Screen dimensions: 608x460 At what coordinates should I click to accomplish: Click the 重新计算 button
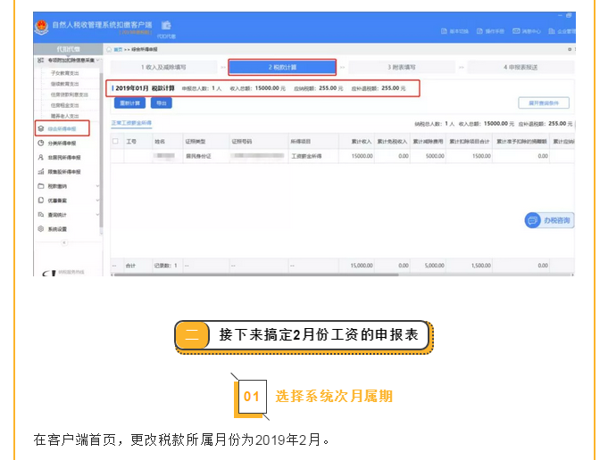coord(130,103)
